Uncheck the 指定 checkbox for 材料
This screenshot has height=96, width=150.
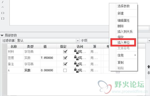pos(65,51)
